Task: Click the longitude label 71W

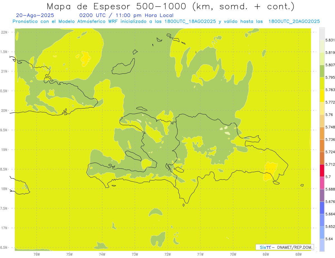Action: tap(200, 254)
